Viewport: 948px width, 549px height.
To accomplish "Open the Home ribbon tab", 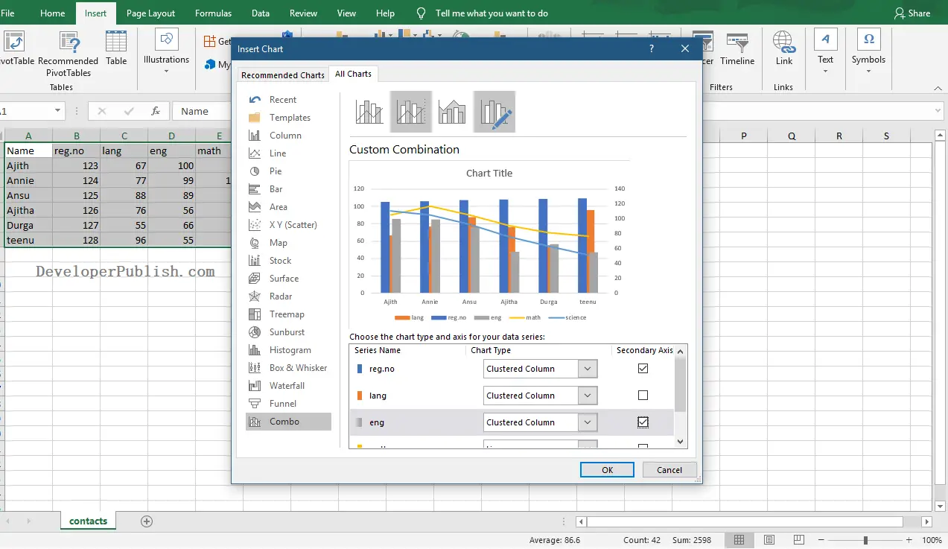I will tap(52, 13).
